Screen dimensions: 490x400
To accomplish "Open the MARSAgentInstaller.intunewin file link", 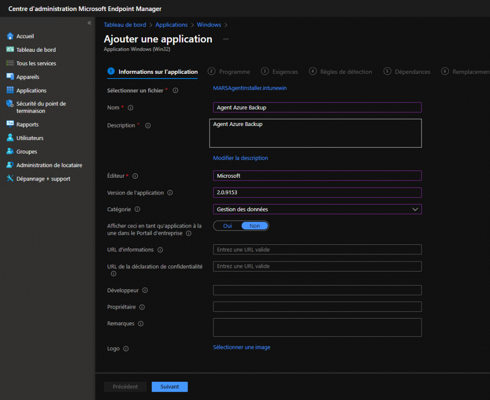I will click(250, 88).
